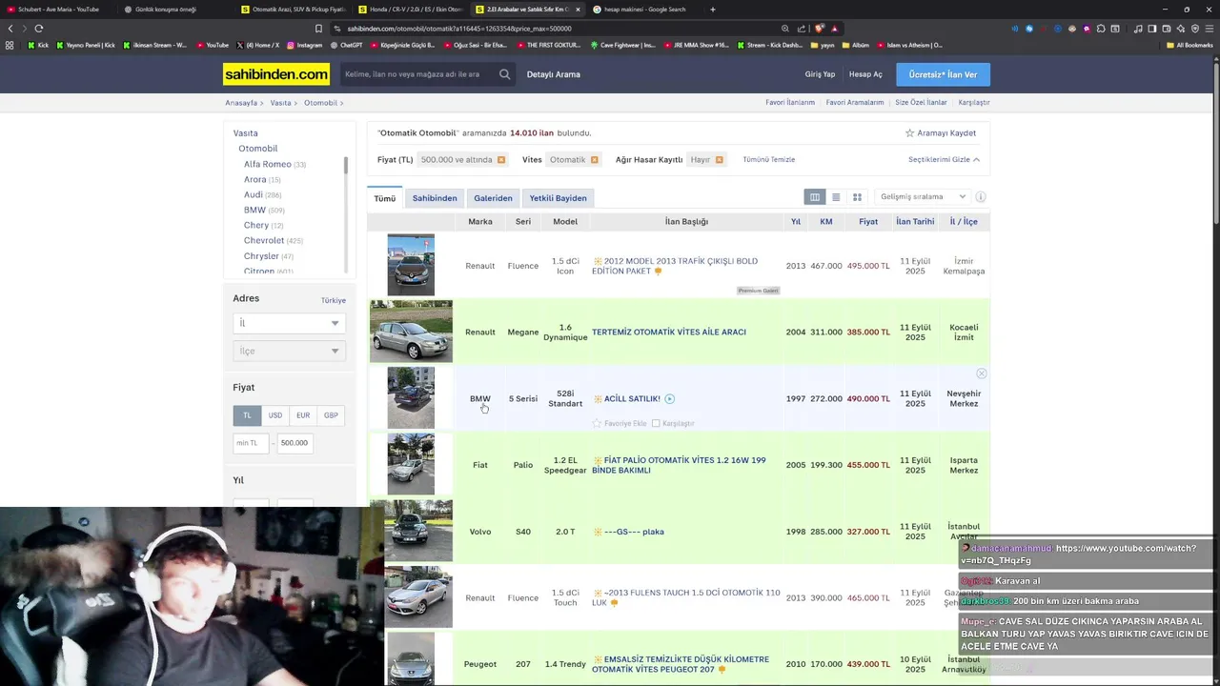Open YouTube bookmark
Viewport: 1220px width, 686px height.
pyautogui.click(x=213, y=45)
